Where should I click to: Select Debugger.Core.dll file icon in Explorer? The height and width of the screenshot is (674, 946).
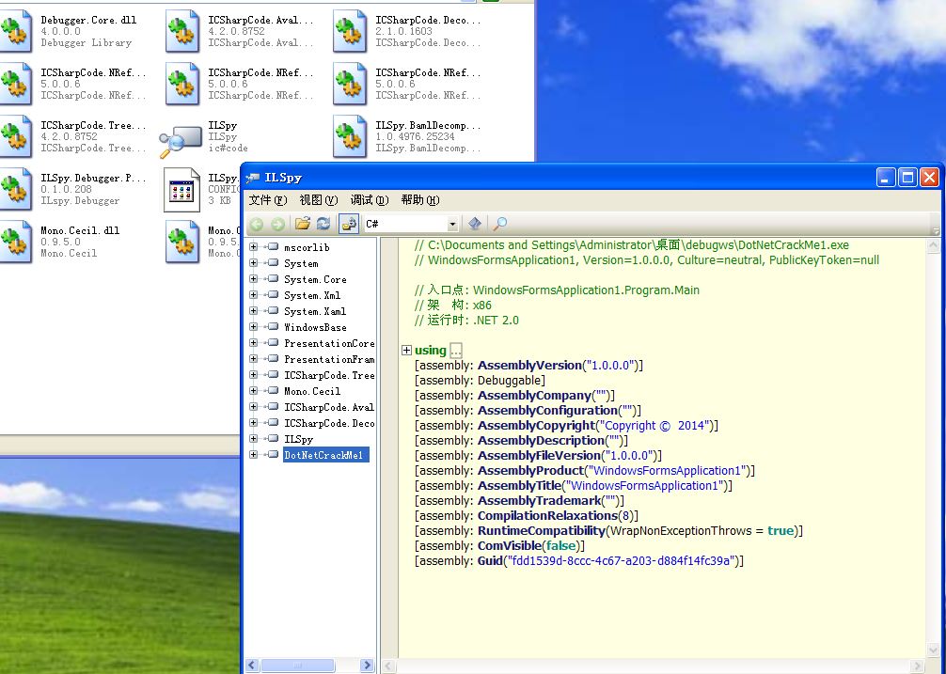coord(15,31)
